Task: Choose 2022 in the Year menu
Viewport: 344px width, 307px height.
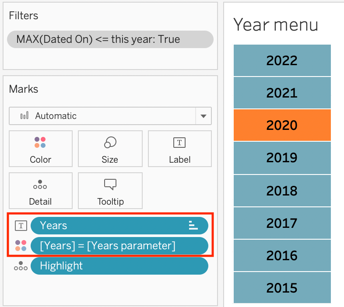Action: pyautogui.click(x=282, y=60)
